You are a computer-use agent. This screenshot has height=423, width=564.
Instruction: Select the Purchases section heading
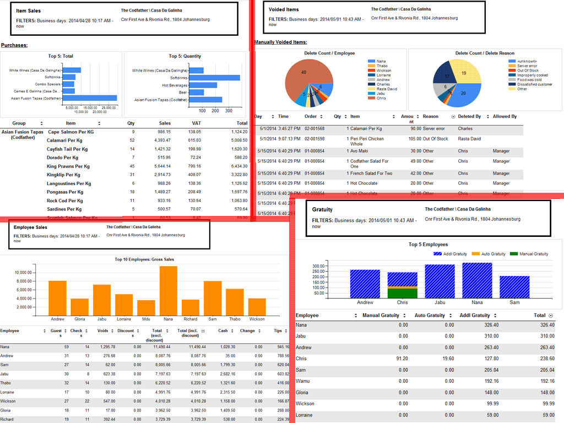pyautogui.click(x=14, y=45)
